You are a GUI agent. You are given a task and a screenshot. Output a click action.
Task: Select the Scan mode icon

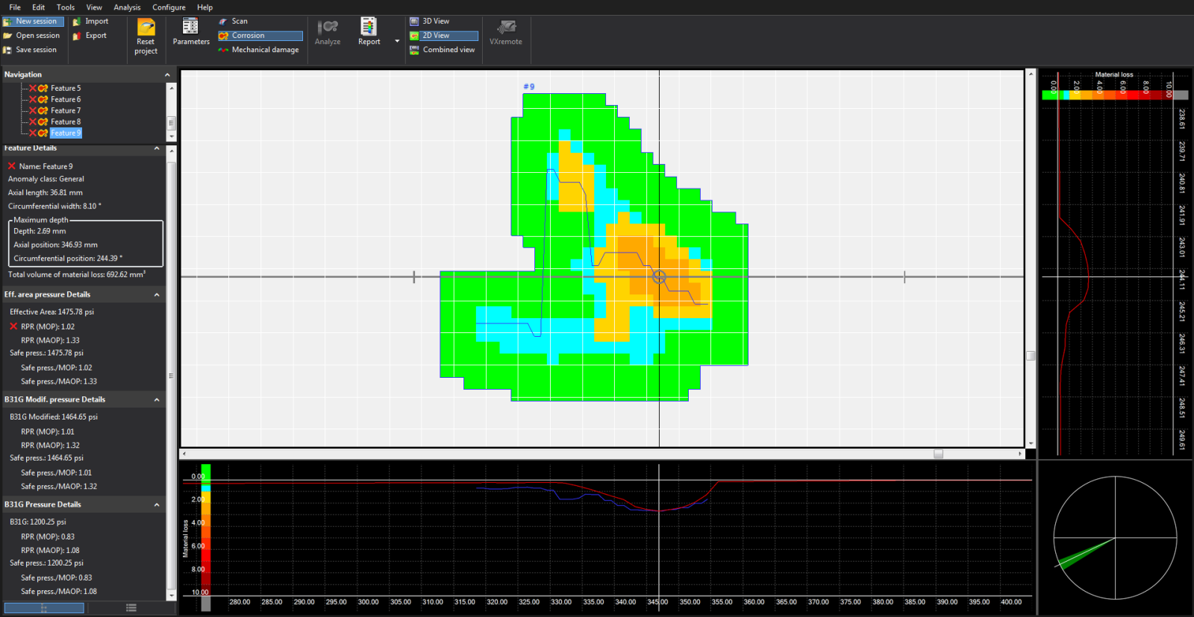click(223, 22)
